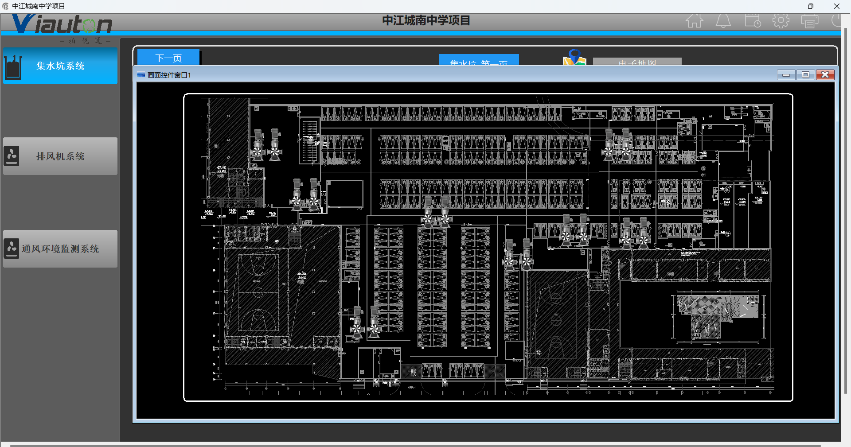Maximize the 画面控件窗口1 inner window
This screenshot has width=851, height=447.
pyautogui.click(x=805, y=75)
